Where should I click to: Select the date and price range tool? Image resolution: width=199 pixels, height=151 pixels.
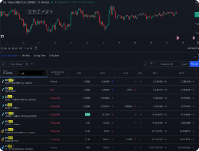tap(43, 12)
